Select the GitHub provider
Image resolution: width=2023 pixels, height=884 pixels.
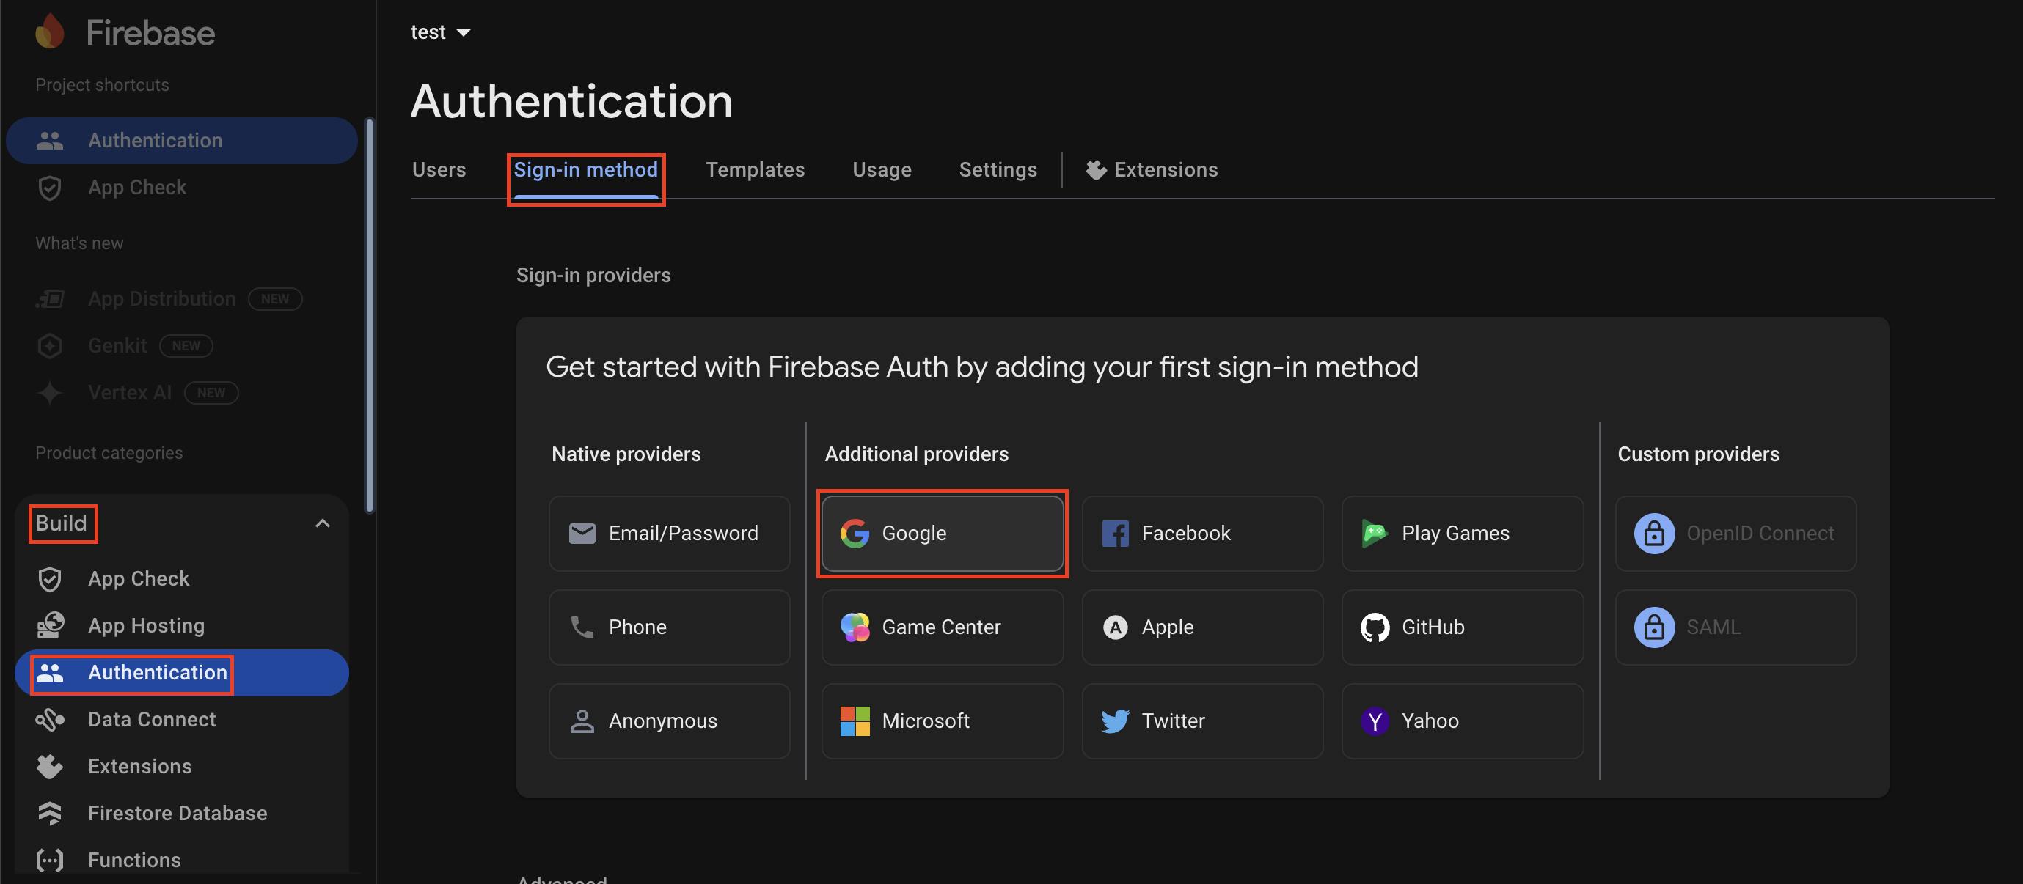tap(1463, 627)
